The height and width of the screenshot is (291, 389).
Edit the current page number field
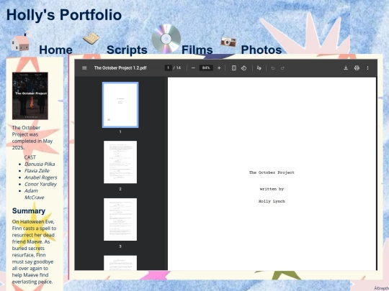pos(168,68)
